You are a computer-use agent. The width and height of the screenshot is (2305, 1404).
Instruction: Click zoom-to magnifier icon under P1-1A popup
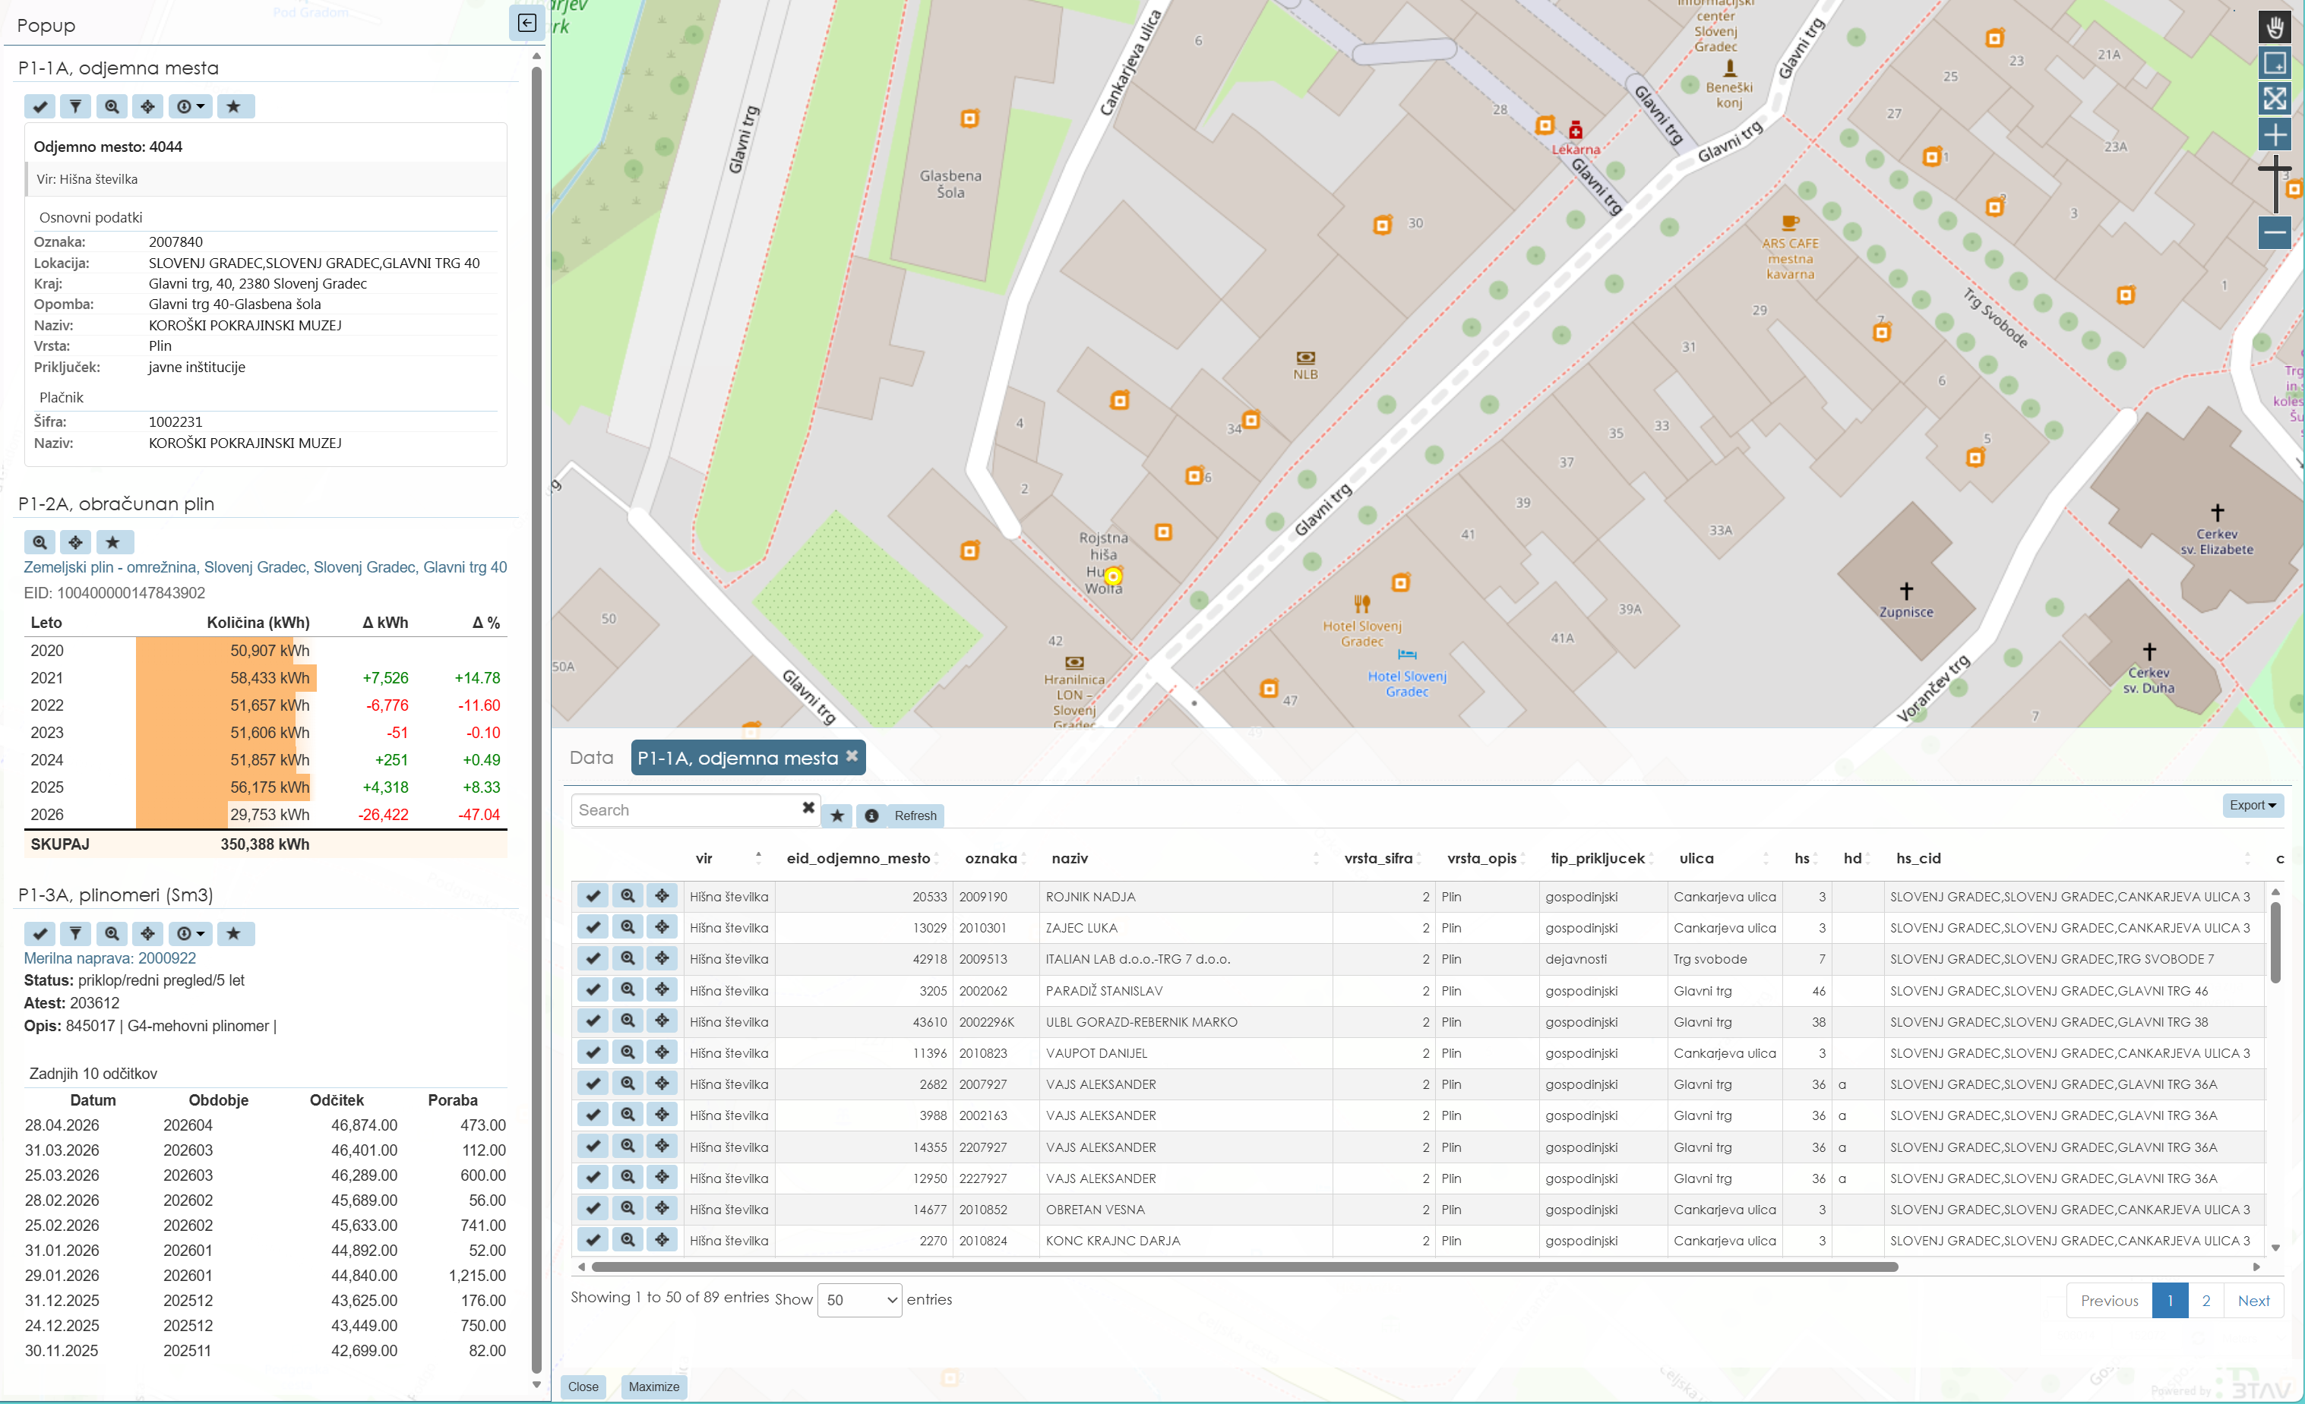(x=112, y=106)
